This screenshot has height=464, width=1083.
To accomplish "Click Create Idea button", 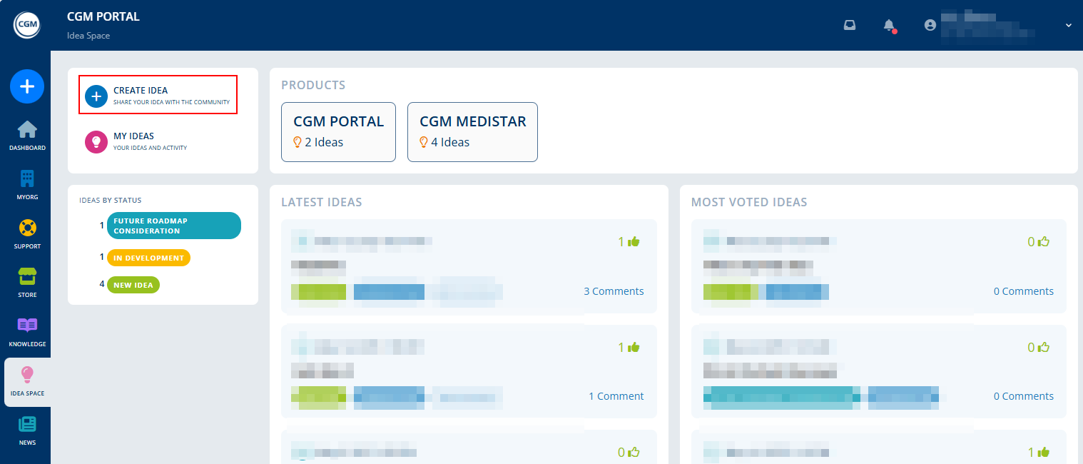I will pos(158,95).
